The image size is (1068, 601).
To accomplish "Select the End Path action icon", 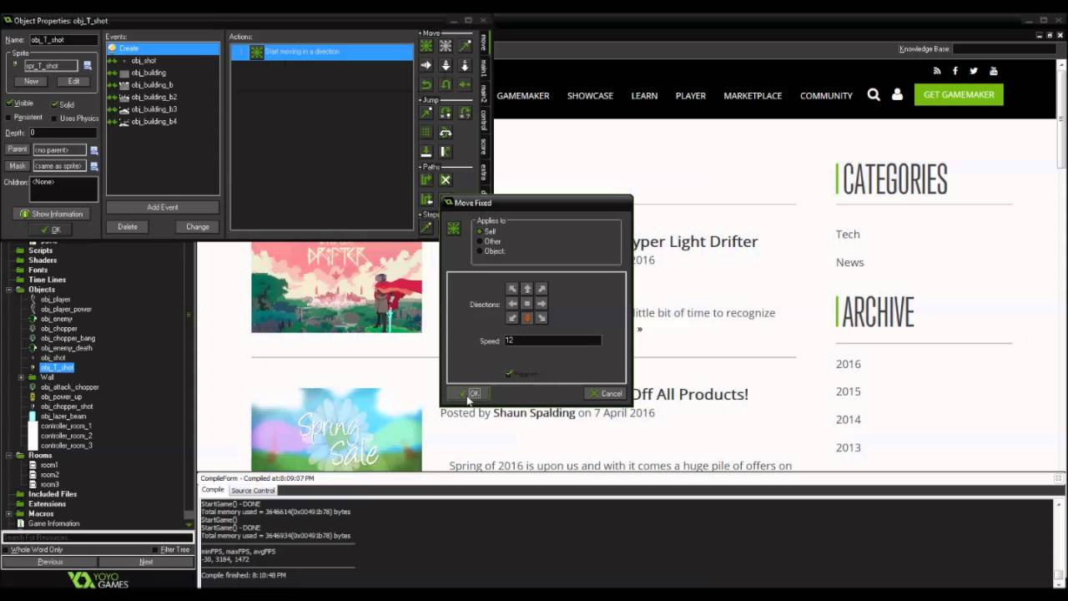I will pyautogui.click(x=446, y=179).
